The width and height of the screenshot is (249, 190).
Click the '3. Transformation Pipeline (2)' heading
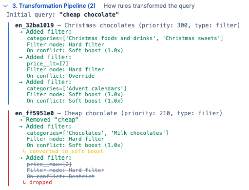pyautogui.click(x=54, y=6)
